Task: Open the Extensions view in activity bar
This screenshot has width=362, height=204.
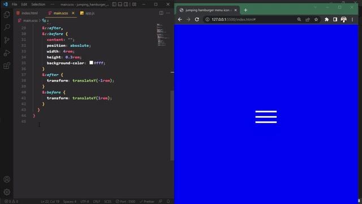Action: click(x=7, y=66)
